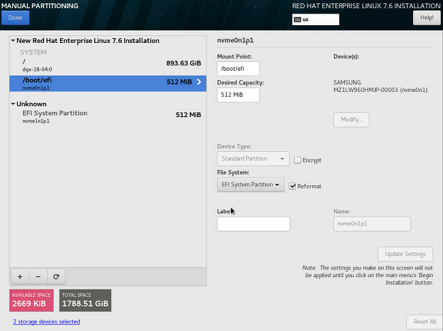Viewport: 443px width, 331px height.
Task: Click the remove mount point minus icon
Action: (37, 277)
